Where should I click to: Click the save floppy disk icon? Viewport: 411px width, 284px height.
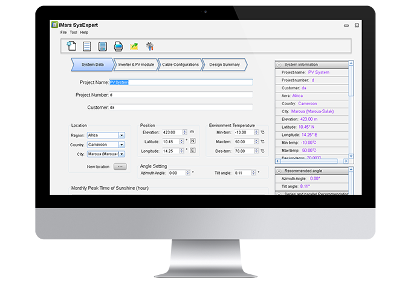[x=103, y=47]
